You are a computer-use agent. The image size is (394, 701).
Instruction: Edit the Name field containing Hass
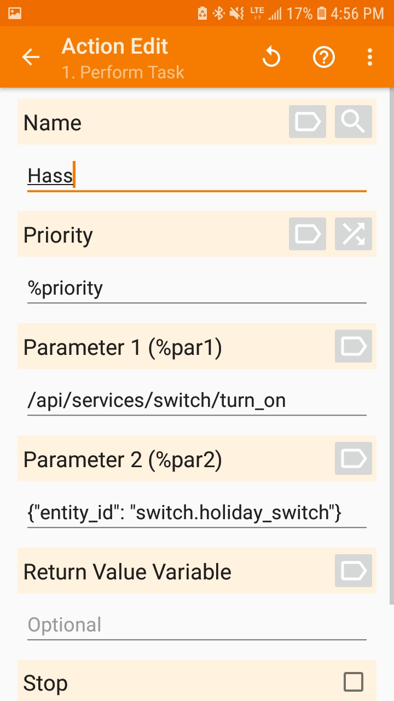tap(164, 175)
